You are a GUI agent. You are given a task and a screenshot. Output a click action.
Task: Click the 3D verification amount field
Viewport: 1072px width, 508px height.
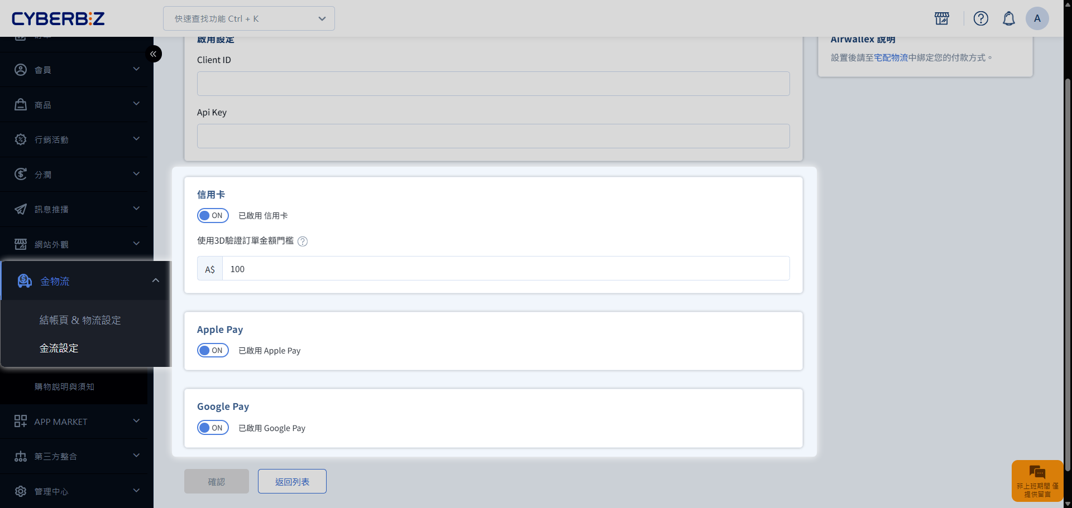(x=505, y=269)
